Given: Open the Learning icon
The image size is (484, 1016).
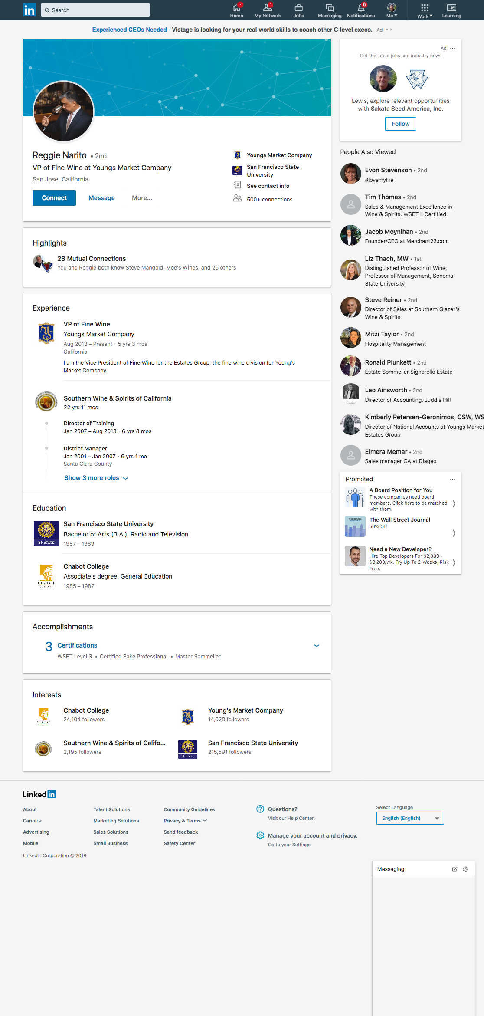Looking at the screenshot, I should pos(451,10).
